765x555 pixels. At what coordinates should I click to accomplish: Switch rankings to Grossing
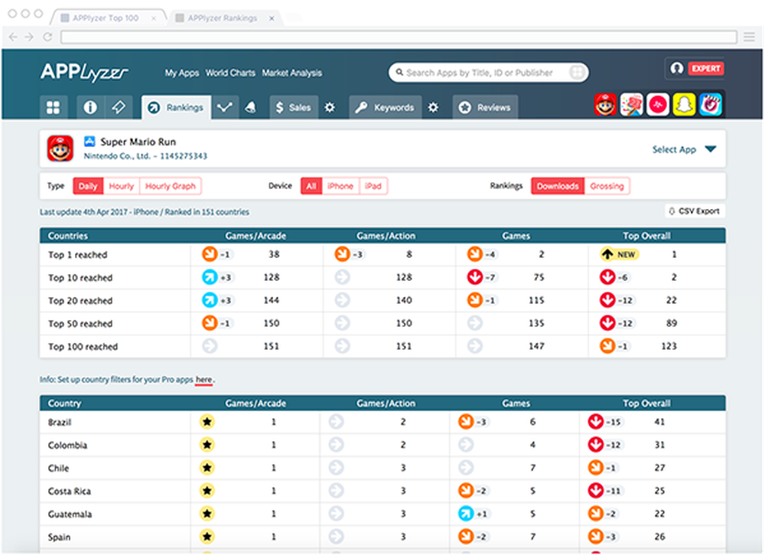607,186
